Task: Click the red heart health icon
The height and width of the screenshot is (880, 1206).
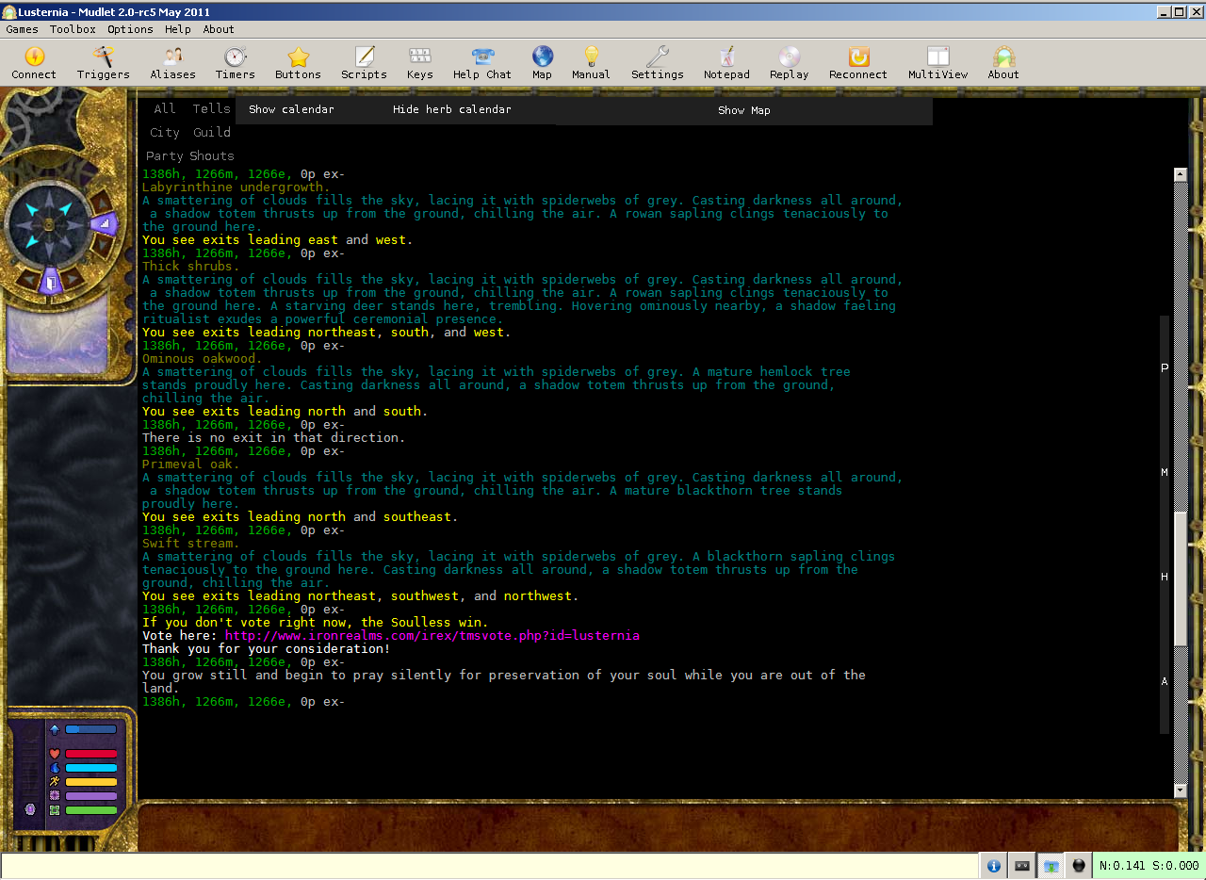Action: click(55, 754)
